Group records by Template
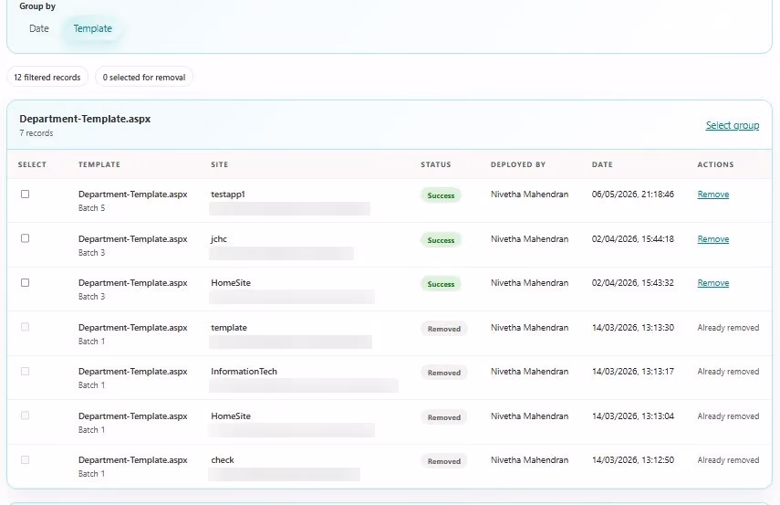 click(92, 28)
